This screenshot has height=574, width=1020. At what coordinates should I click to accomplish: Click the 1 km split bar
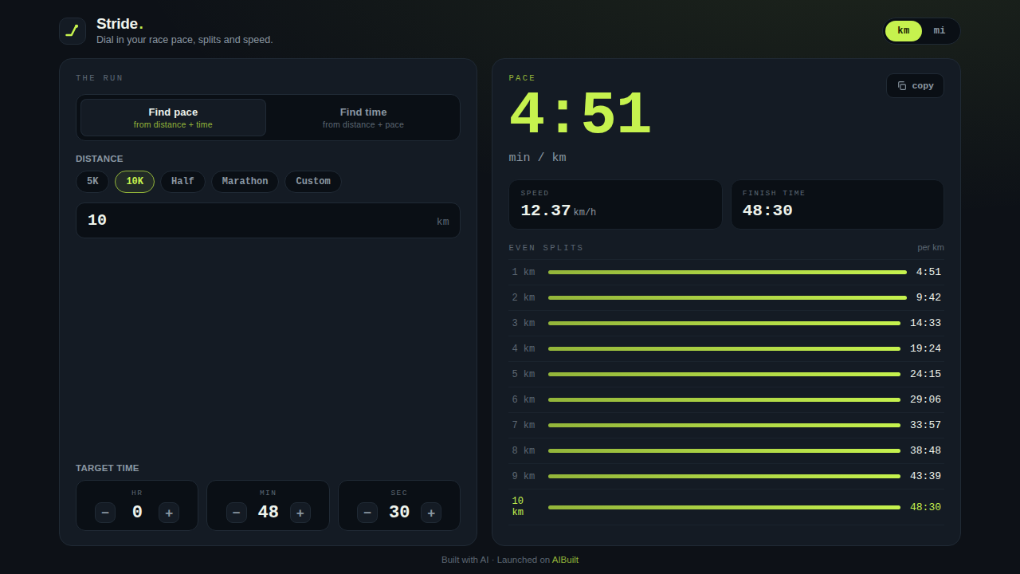(728, 273)
